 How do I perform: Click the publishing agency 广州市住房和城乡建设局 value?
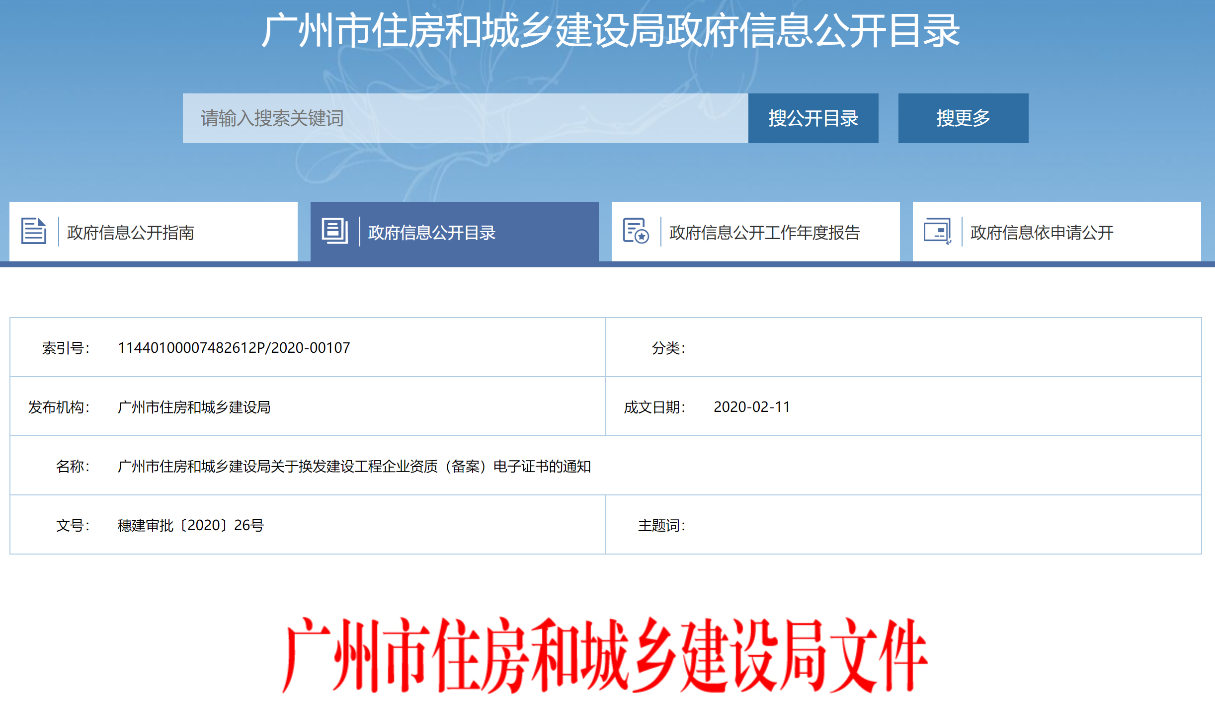[x=194, y=407]
